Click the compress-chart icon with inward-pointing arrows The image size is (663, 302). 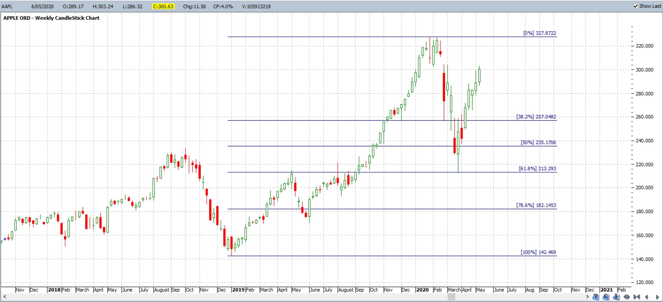point(637,297)
